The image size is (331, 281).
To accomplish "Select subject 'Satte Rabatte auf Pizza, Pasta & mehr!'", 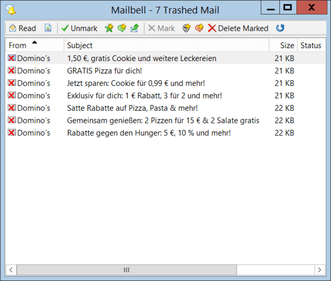I will pyautogui.click(x=132, y=108).
